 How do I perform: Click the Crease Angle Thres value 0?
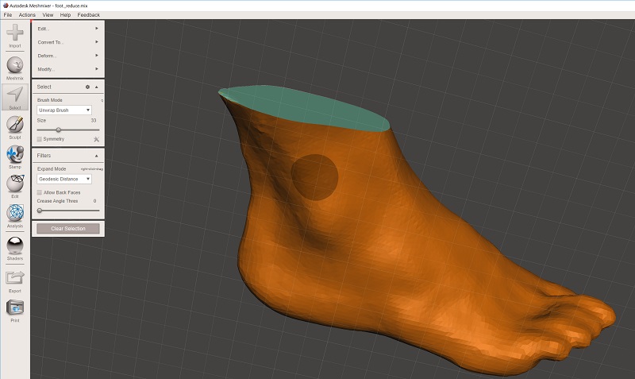coord(94,201)
